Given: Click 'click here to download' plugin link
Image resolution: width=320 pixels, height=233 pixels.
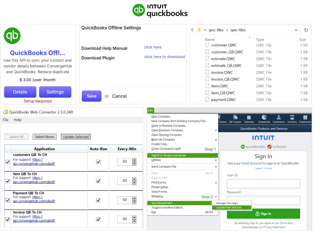Looking at the screenshot, I should 164,57.
